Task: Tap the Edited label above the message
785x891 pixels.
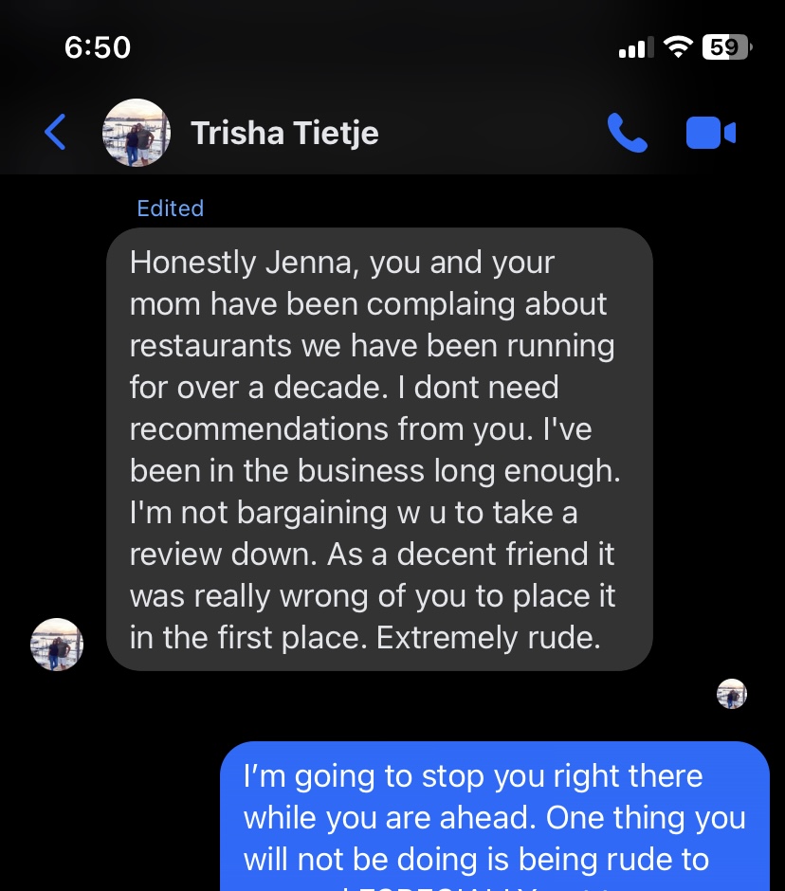Action: tap(170, 209)
